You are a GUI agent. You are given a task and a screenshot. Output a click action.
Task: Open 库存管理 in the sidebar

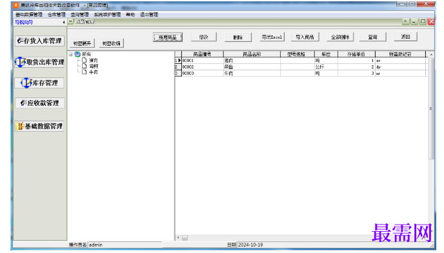[x=39, y=83]
